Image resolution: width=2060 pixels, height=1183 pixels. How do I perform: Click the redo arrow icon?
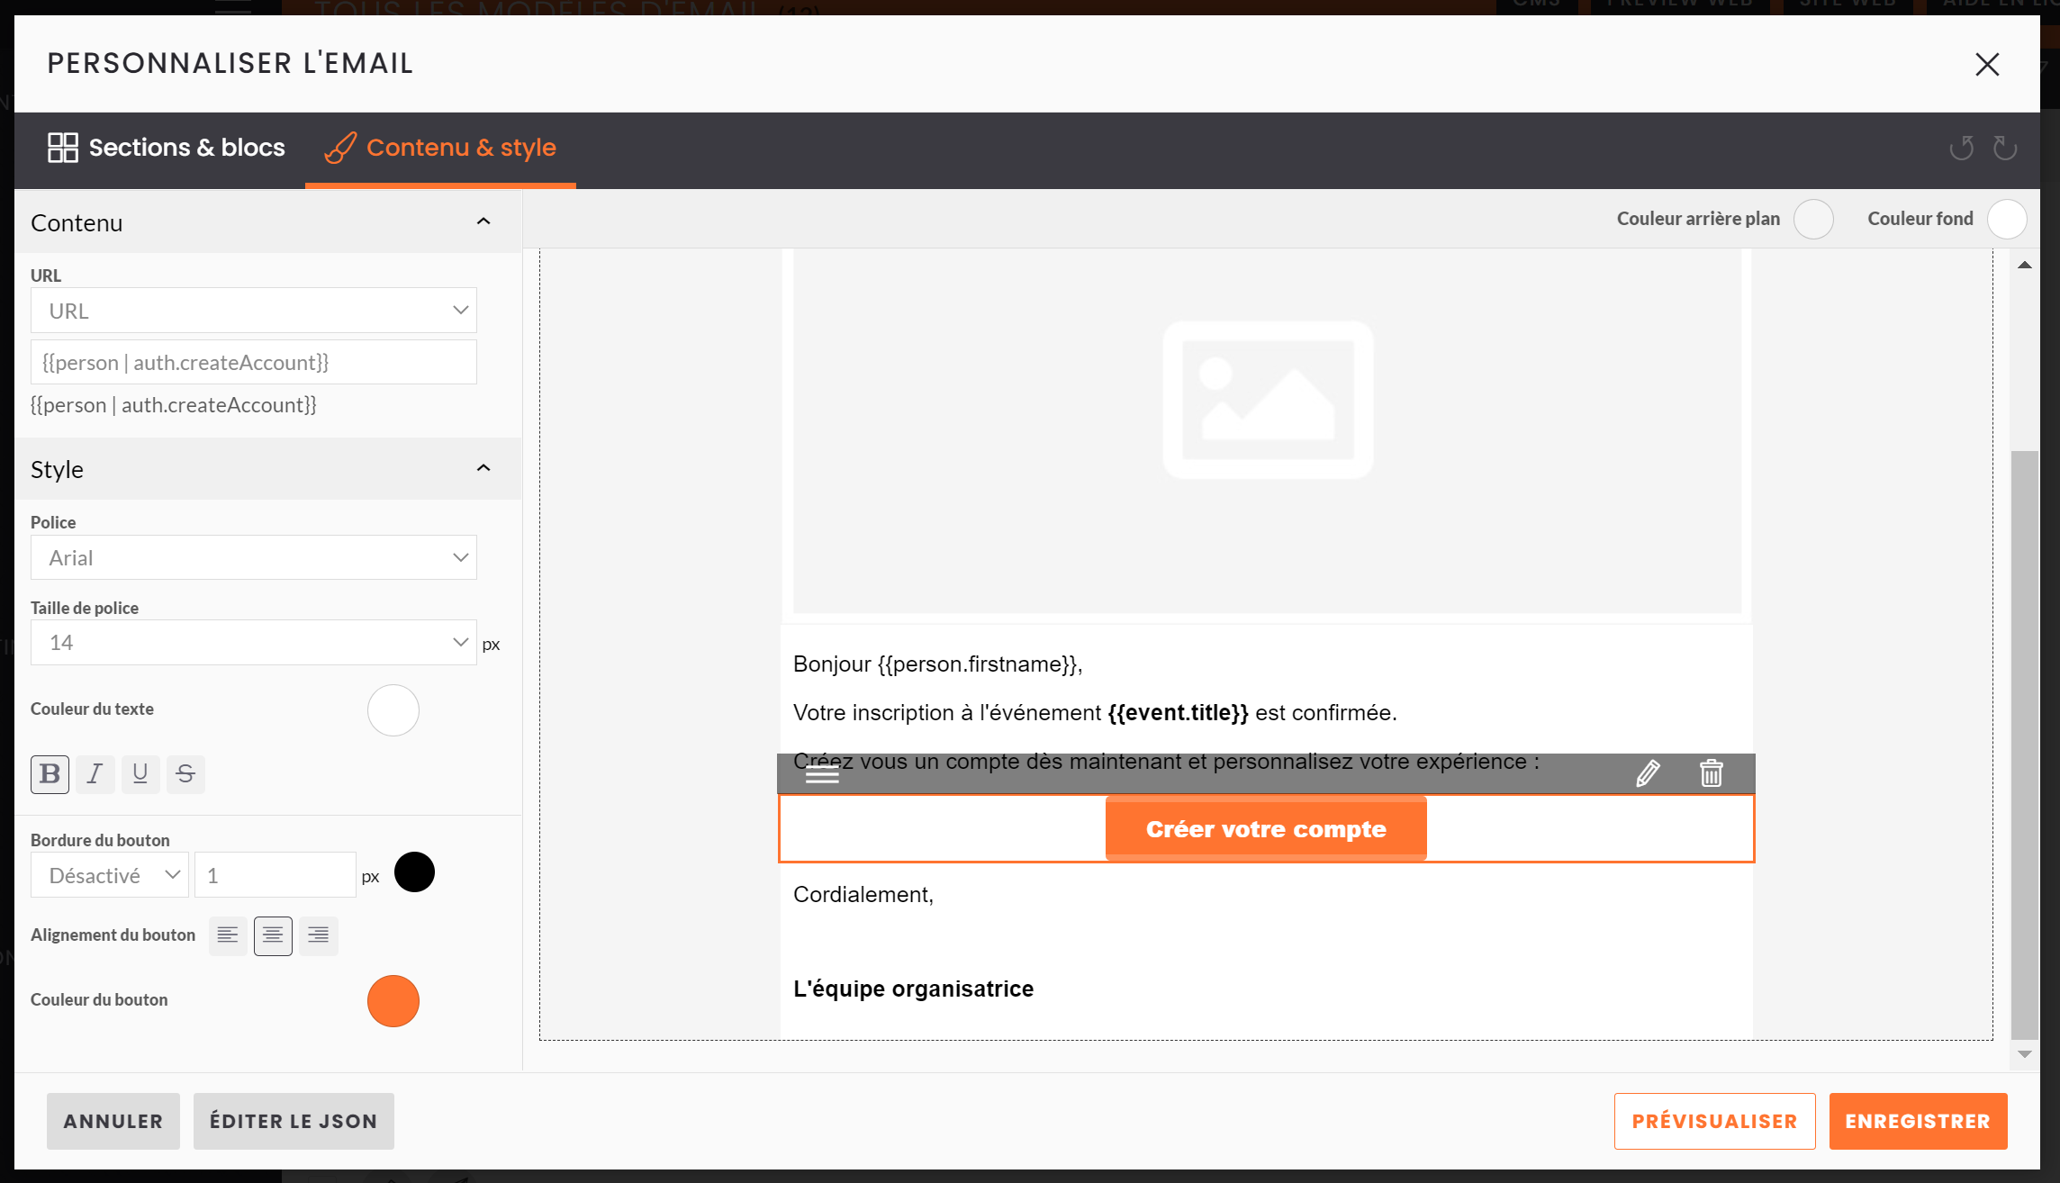click(2004, 148)
